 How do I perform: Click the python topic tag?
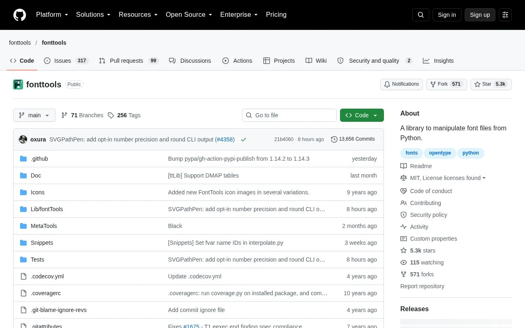tap(470, 153)
